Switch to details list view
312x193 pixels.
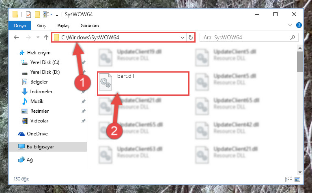[288, 179]
